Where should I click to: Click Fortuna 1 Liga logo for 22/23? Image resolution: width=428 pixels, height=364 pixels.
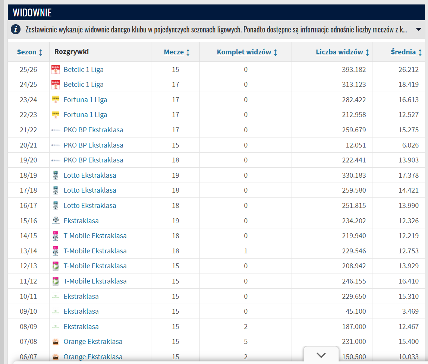coord(56,115)
